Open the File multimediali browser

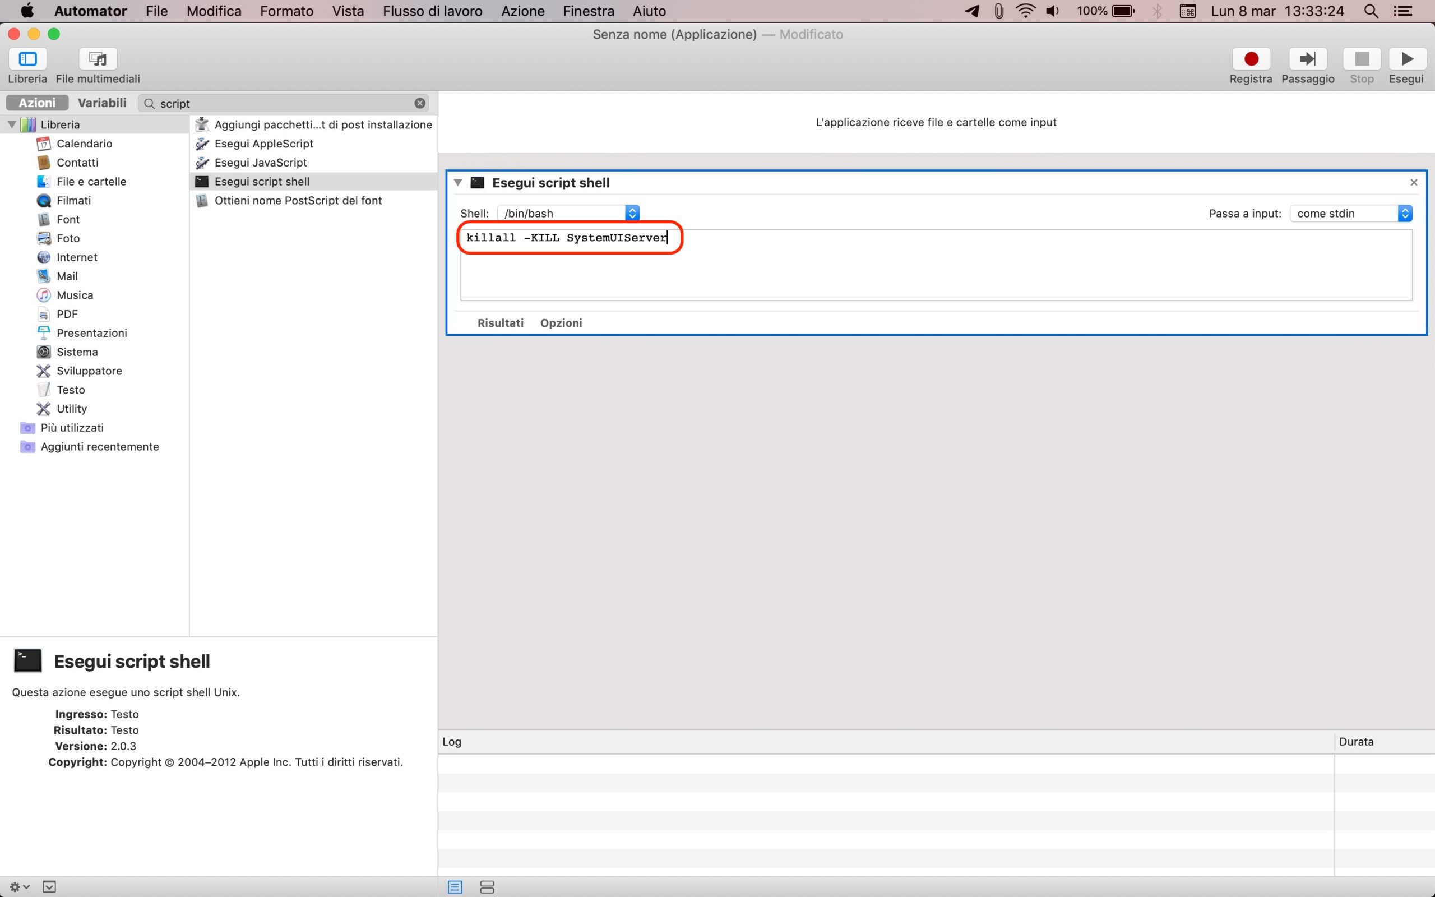(x=98, y=59)
